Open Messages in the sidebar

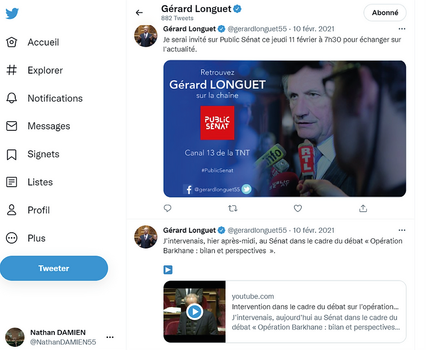click(x=48, y=126)
